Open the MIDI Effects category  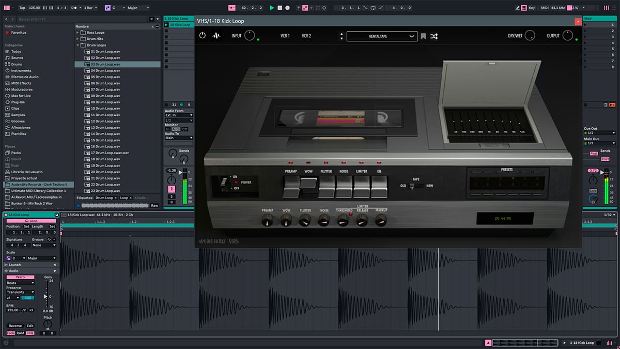21,83
